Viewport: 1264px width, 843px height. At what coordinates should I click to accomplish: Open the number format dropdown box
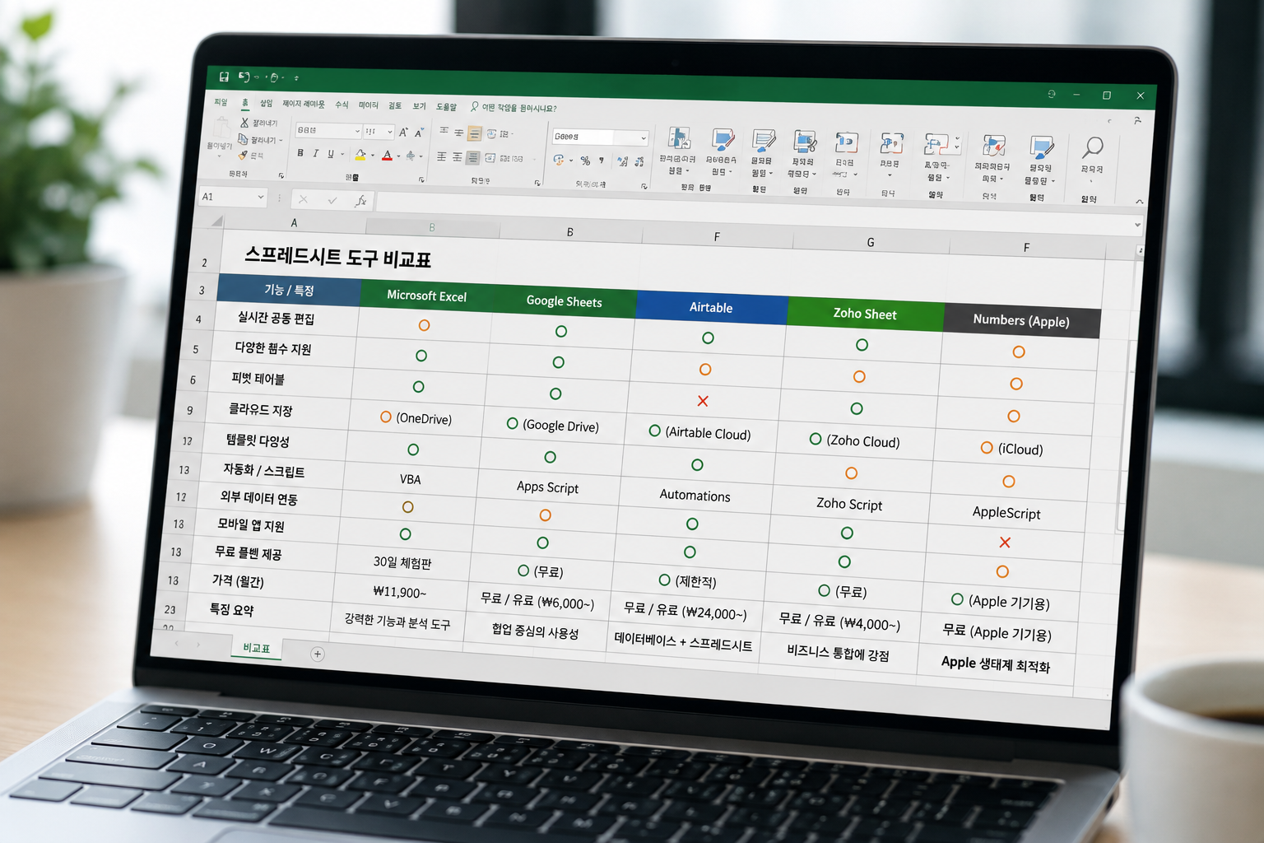pyautogui.click(x=600, y=137)
